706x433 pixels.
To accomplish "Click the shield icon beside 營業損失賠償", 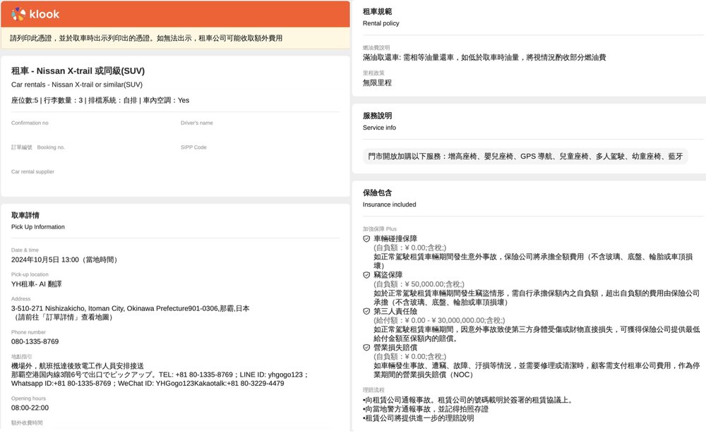I will (366, 348).
